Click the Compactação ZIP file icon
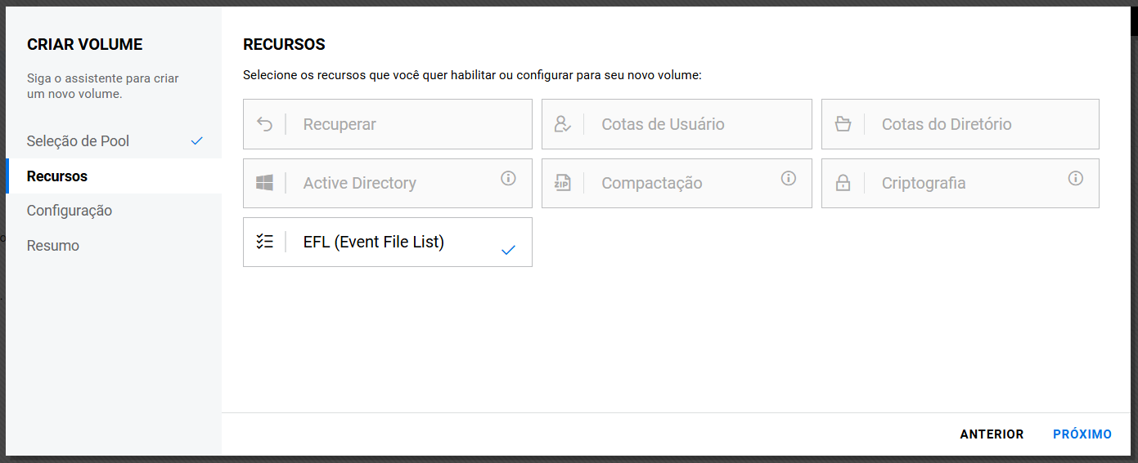This screenshot has height=463, width=1138. 562,183
